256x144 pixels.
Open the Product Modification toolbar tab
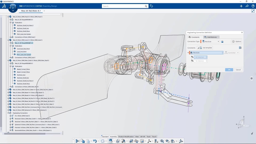pyautogui.click(x=126, y=137)
